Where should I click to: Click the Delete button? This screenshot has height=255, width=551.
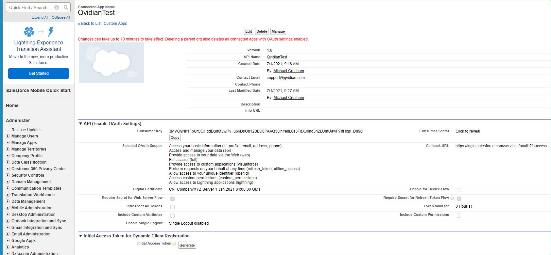(262, 31)
